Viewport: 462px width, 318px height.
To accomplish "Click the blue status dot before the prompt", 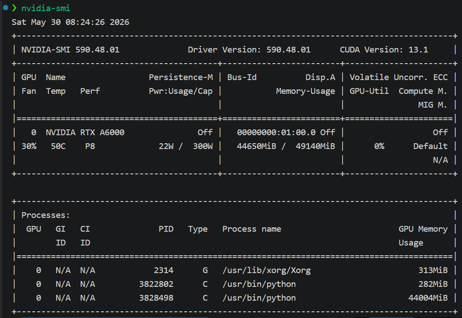I will (6, 8).
